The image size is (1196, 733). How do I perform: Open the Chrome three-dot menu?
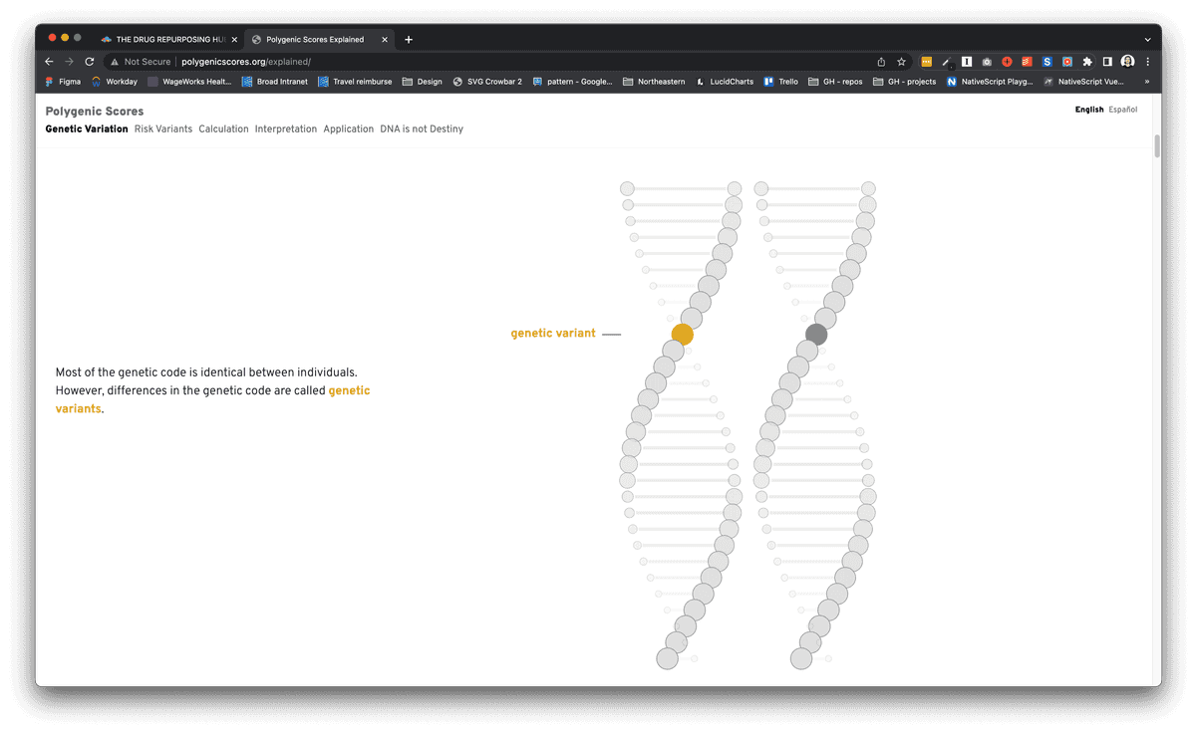1147,62
